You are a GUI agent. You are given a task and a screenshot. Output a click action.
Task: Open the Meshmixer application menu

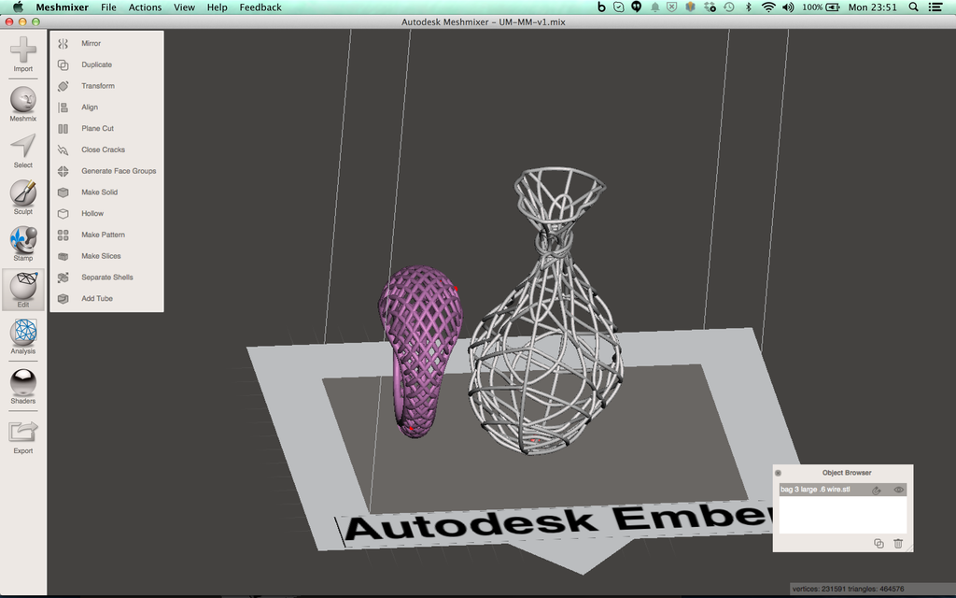[x=63, y=7]
